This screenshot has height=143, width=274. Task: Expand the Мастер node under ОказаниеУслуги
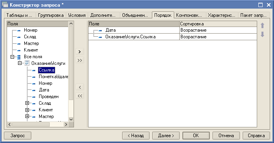coord(27,116)
